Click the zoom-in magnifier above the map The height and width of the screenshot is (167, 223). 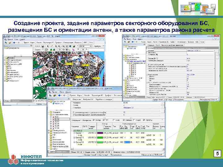click(56, 46)
